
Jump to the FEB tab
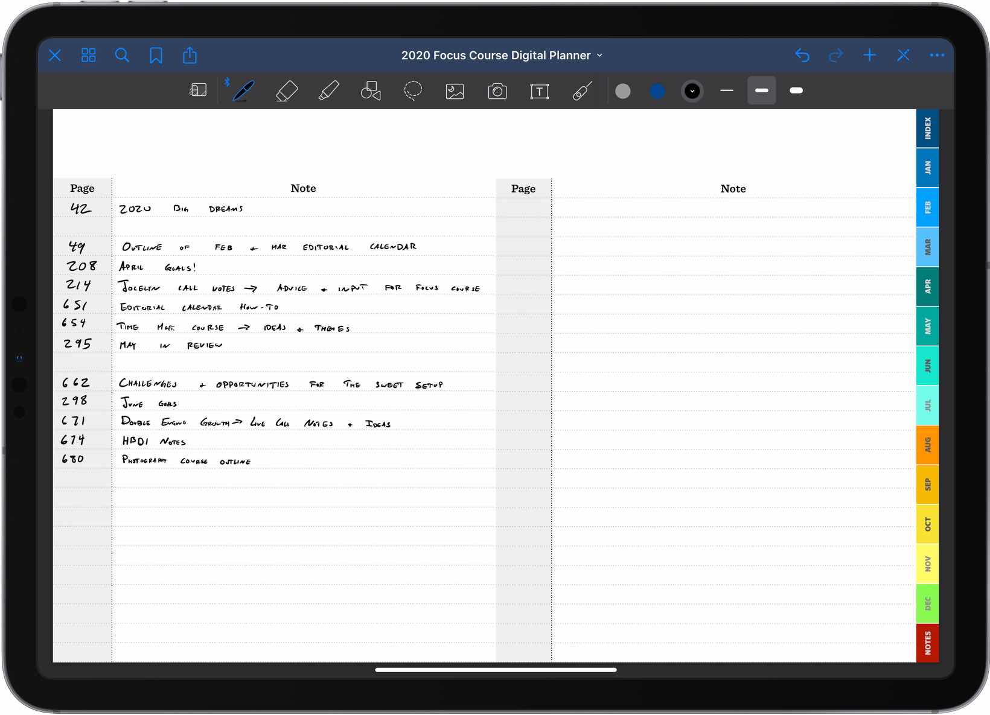pos(928,208)
